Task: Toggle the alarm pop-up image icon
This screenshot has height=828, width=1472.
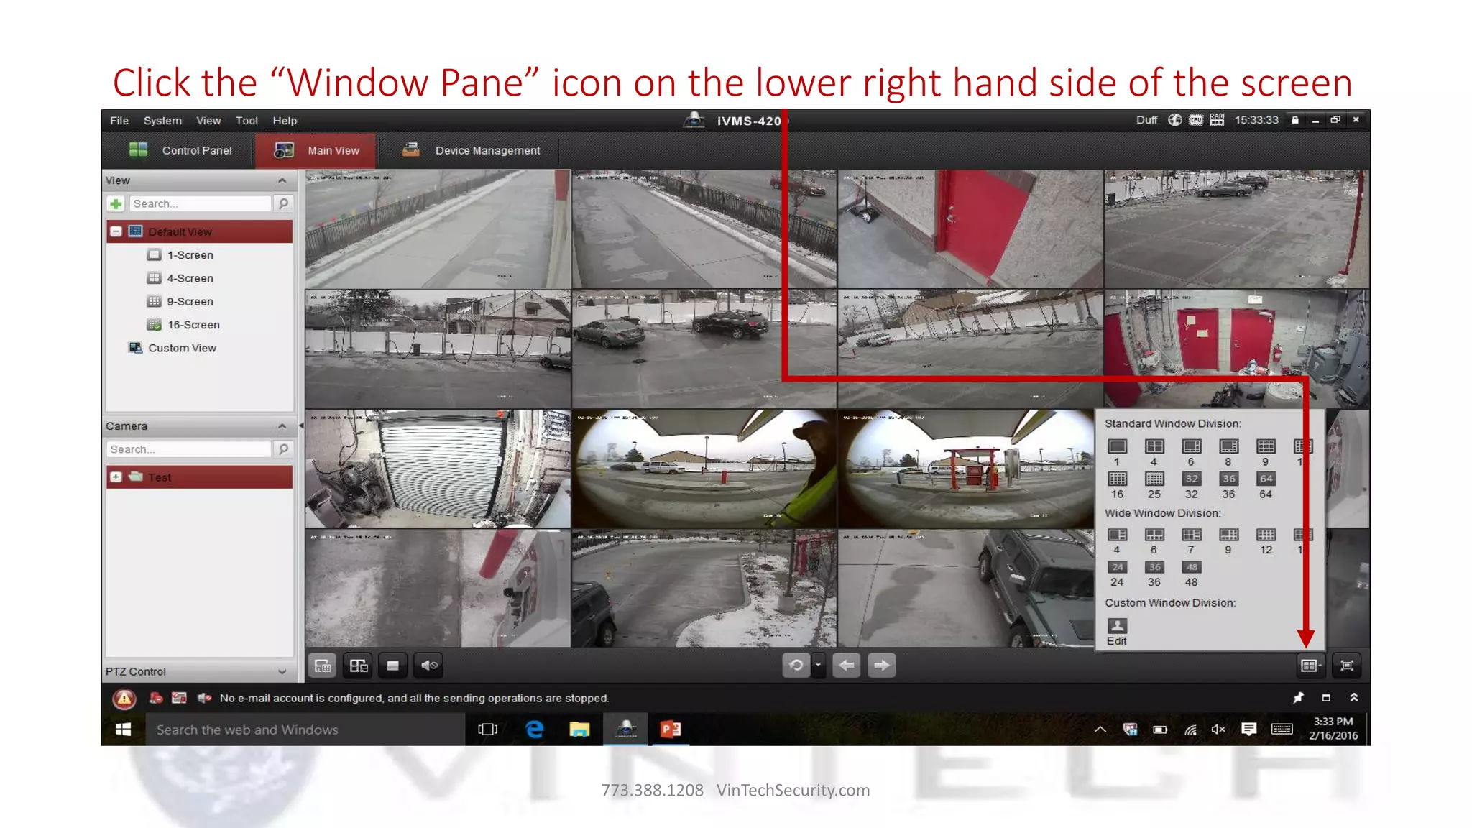Action: click(179, 698)
